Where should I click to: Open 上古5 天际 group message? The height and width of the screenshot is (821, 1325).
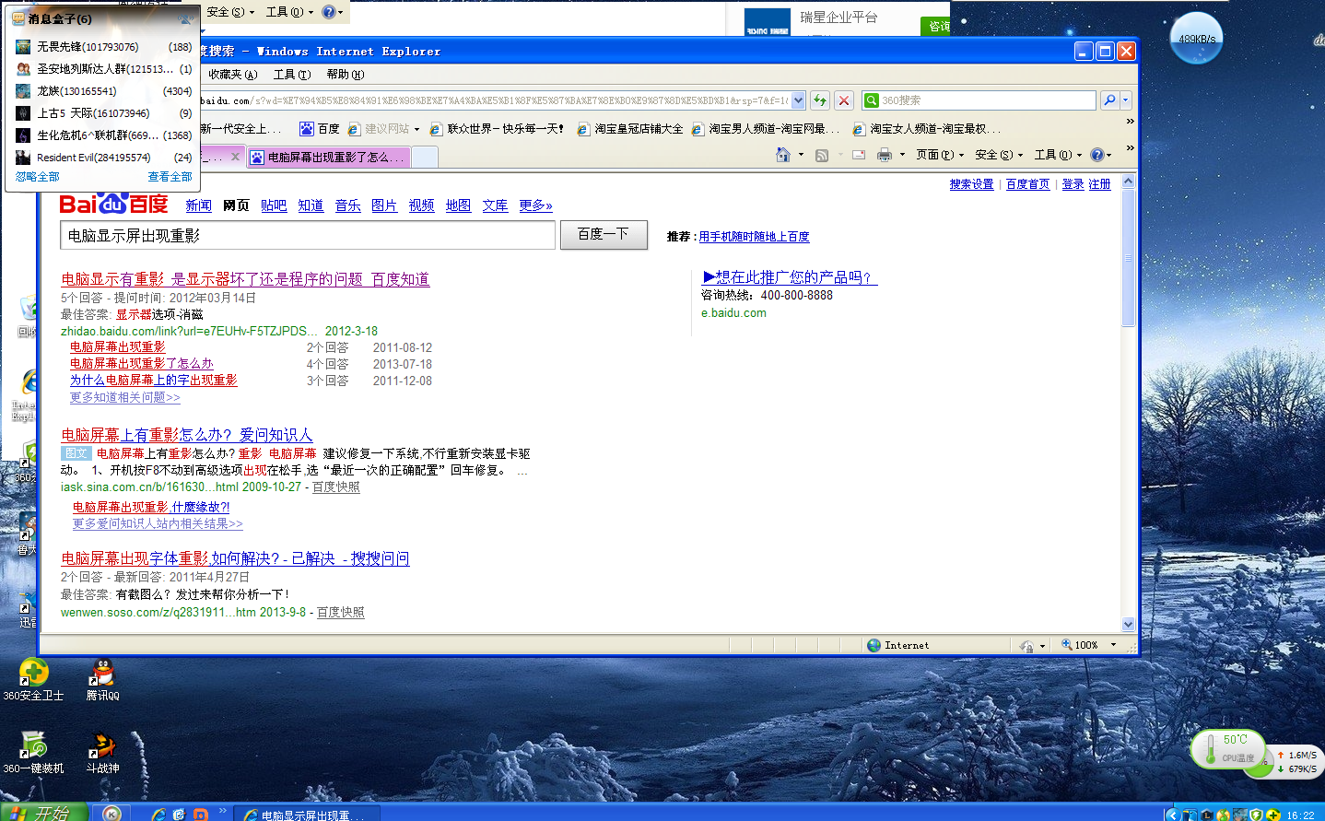coord(103,113)
